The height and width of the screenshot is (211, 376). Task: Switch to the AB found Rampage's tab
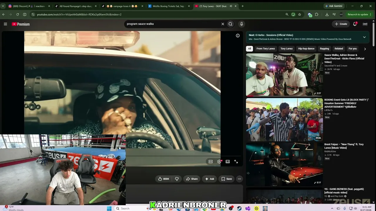coord(76,6)
